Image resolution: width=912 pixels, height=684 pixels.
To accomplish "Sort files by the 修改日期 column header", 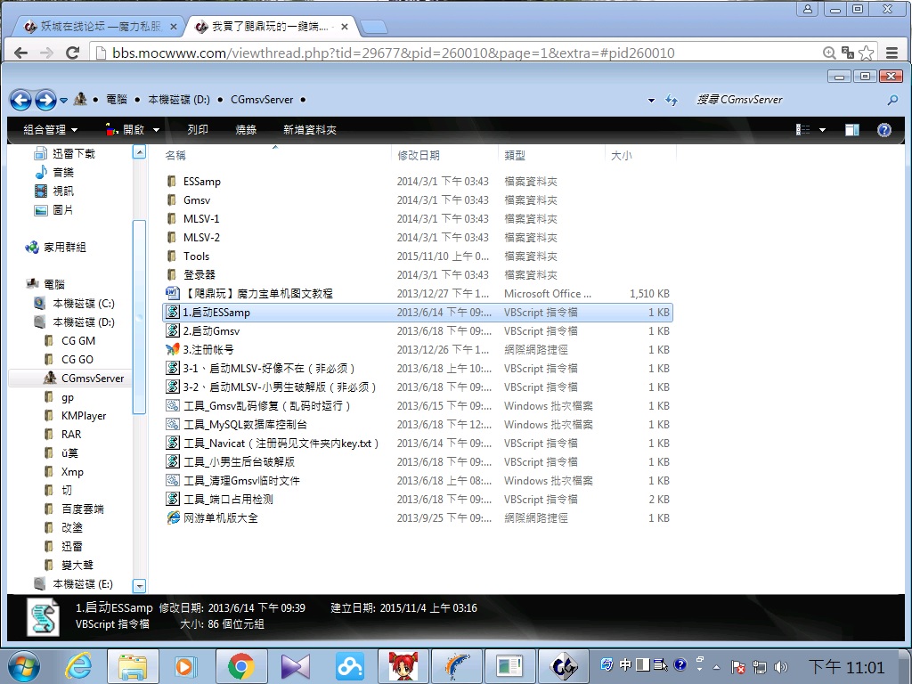I will click(x=419, y=155).
